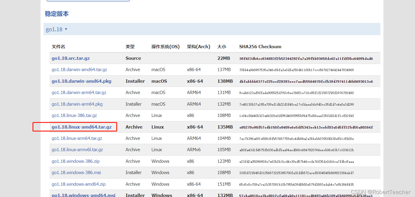Download go1.18.linux-armv6l.tar.gz archive
The height and width of the screenshot is (197, 415).
pos(77,150)
